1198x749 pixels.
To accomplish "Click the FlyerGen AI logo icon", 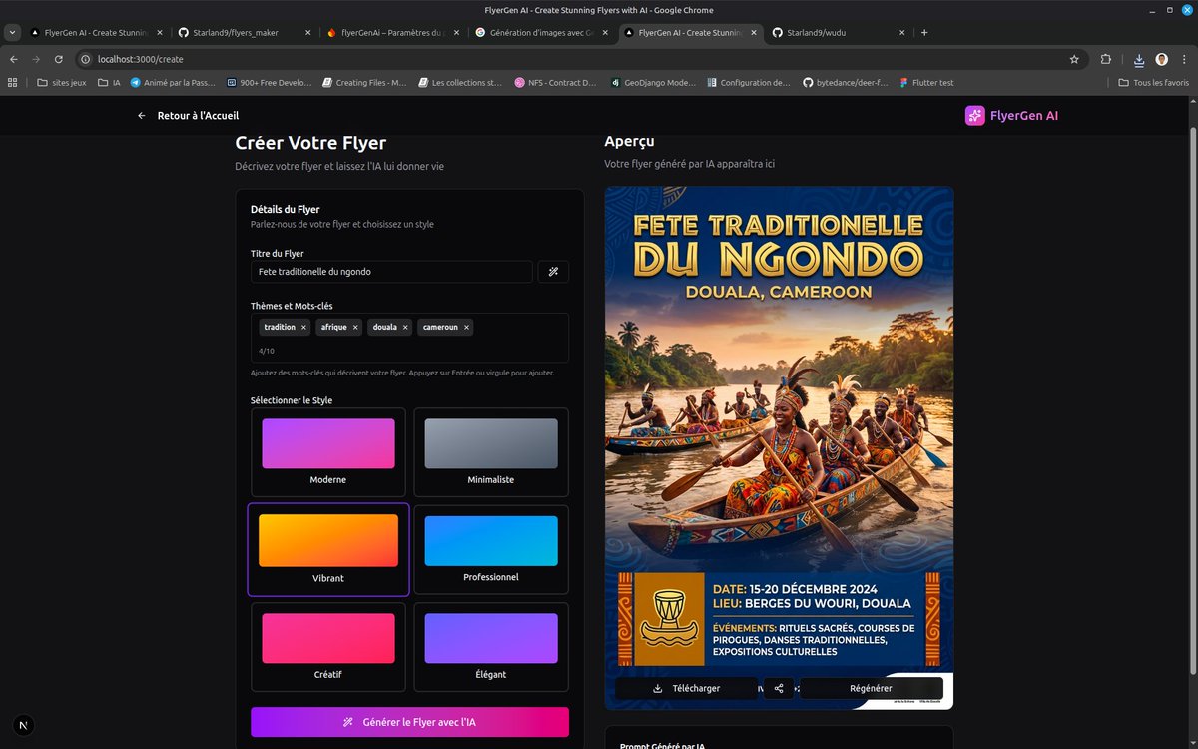I will (973, 116).
